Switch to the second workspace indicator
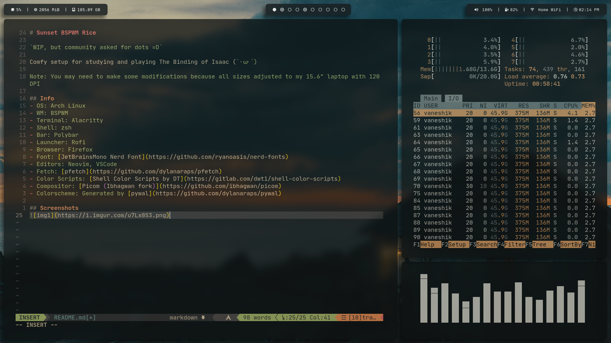The width and height of the screenshot is (611, 343). 282,10
